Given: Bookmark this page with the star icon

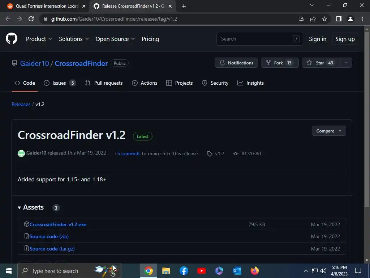Looking at the screenshot, I should 324,19.
